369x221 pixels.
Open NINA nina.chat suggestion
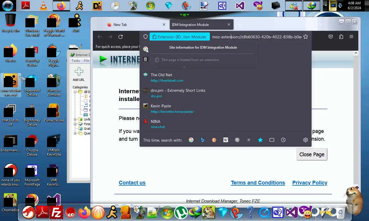point(225,124)
